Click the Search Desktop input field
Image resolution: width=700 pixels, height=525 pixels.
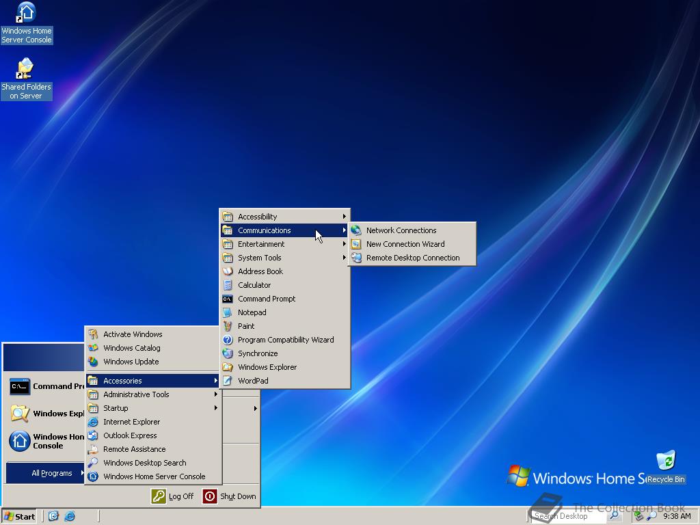point(569,516)
